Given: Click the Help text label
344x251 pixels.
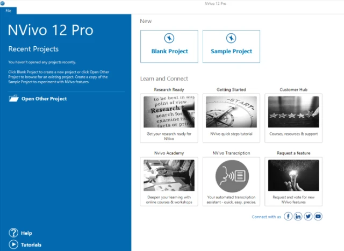Looking at the screenshot, I should click(26, 233).
